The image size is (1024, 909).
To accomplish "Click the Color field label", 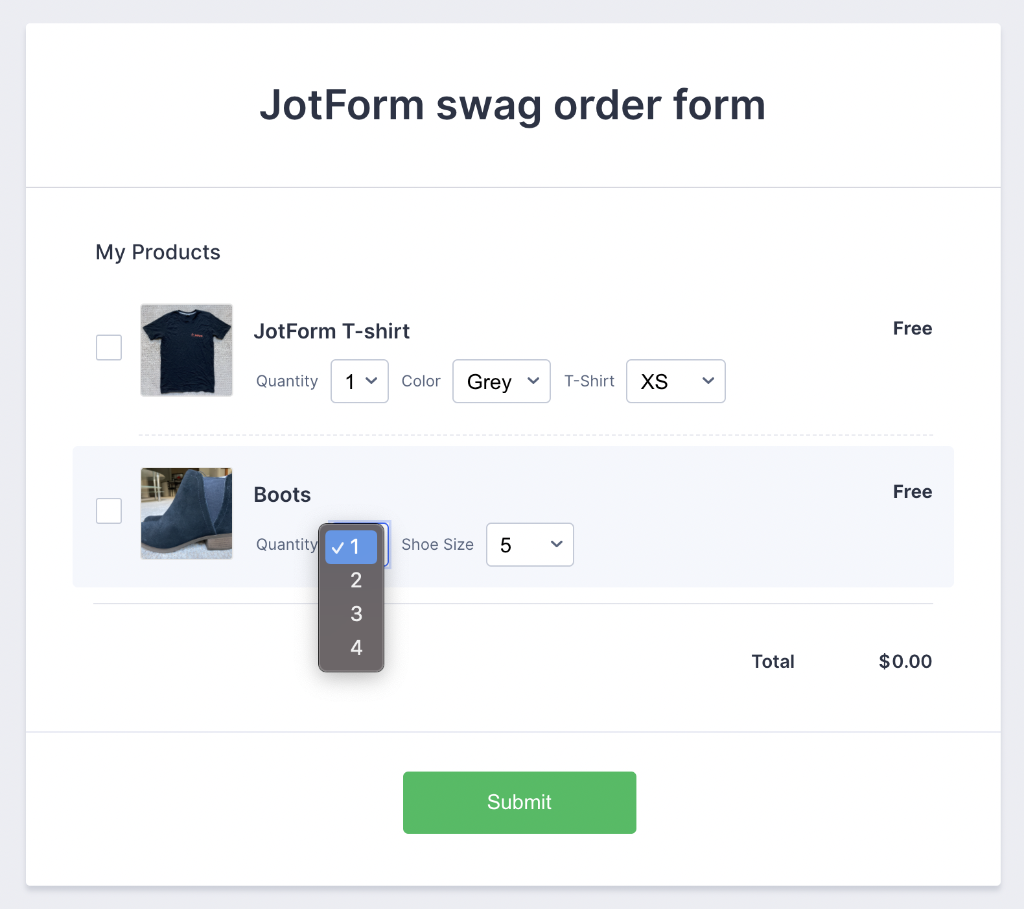I will (421, 381).
